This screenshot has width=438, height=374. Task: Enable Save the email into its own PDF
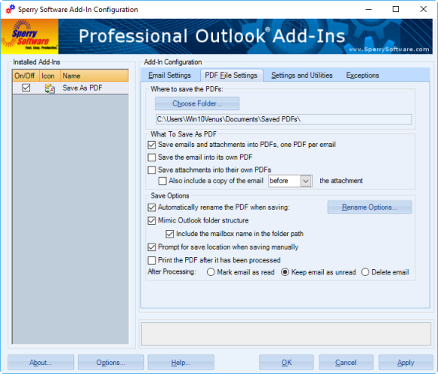click(152, 158)
